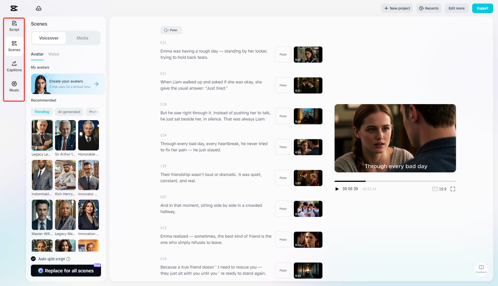Open the Music panel

[x=14, y=86]
